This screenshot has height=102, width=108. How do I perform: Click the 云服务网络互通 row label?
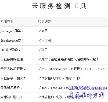(12, 59)
